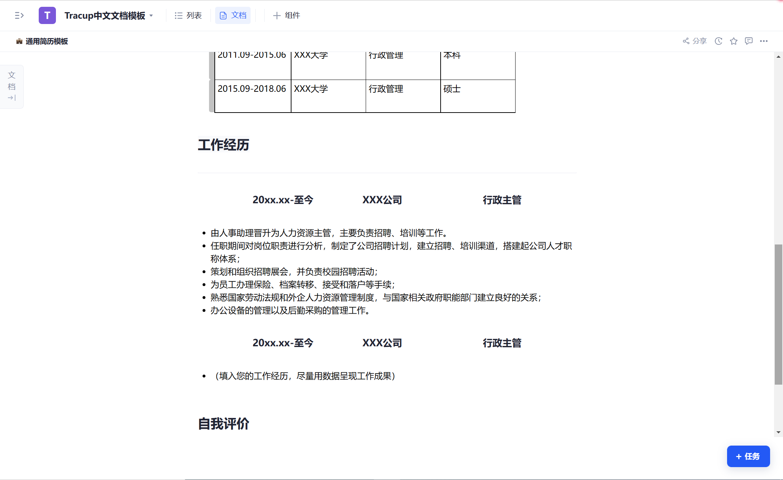Click the scrollbar up arrow
This screenshot has height=480, width=783.
click(x=778, y=57)
